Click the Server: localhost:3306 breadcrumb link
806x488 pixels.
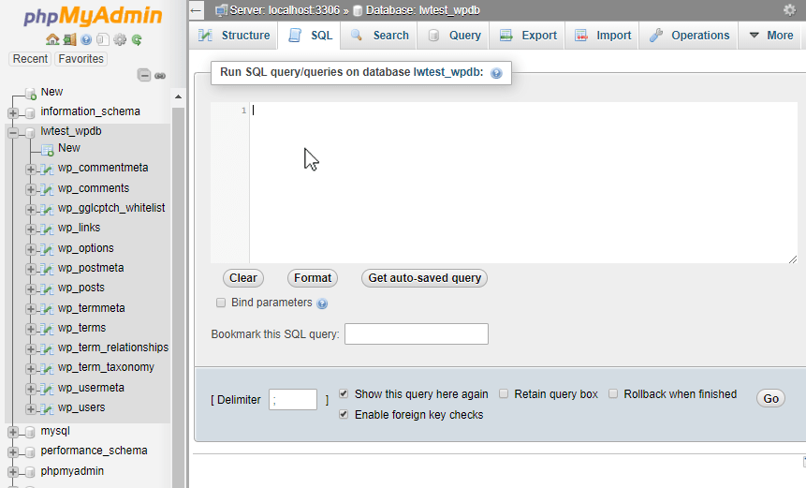(285, 9)
